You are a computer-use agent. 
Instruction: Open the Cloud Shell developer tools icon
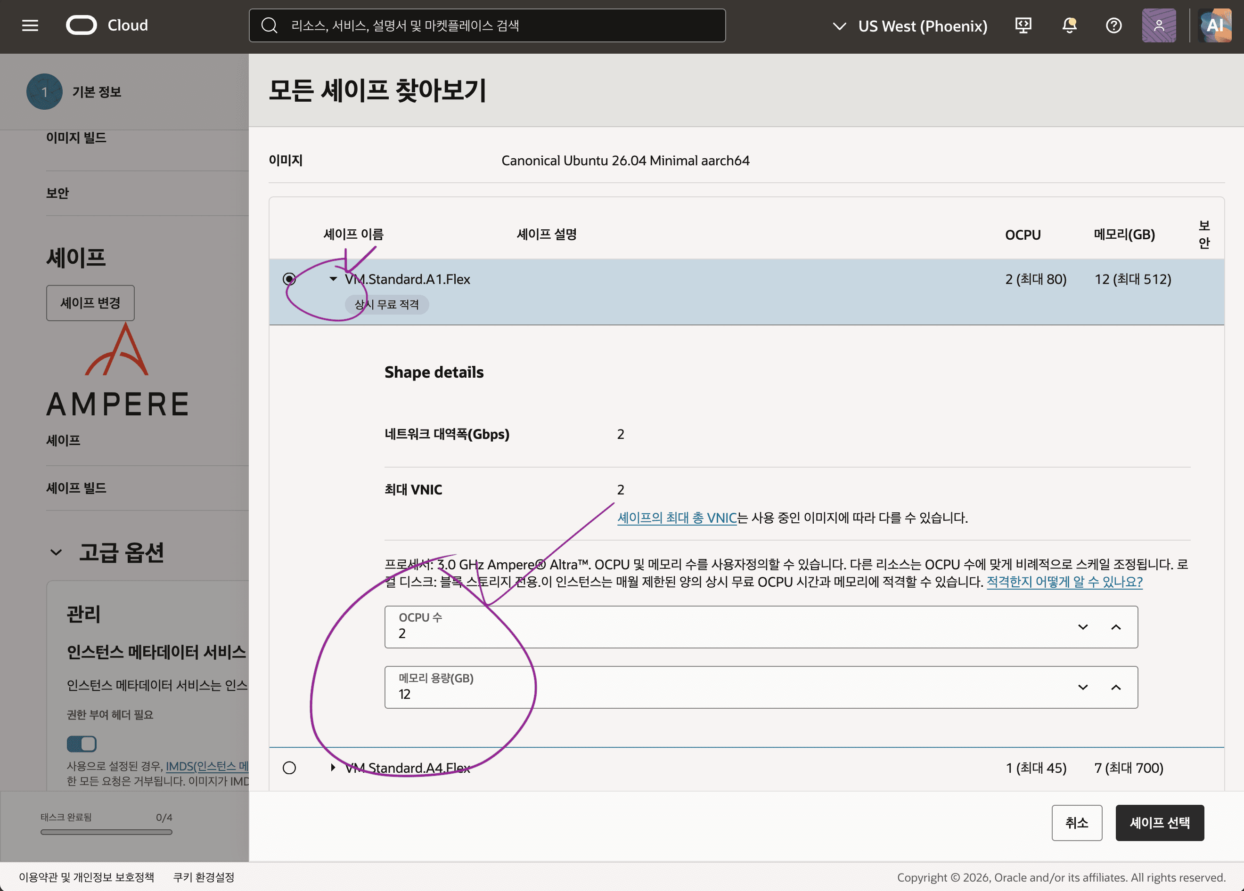(1023, 25)
